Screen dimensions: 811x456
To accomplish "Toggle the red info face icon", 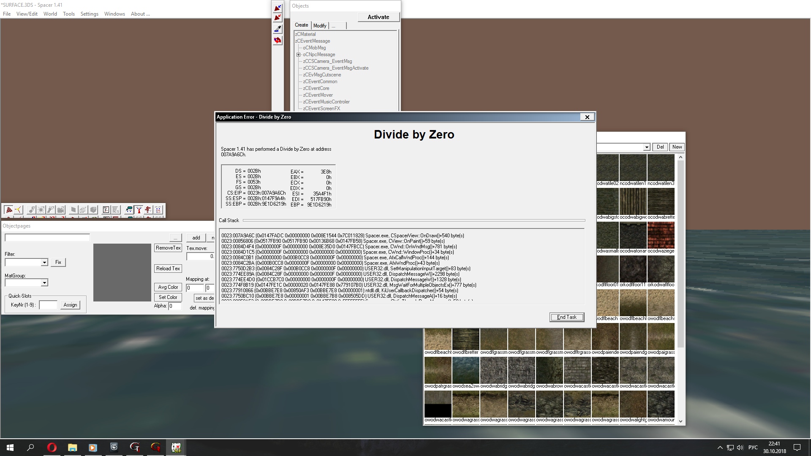I will (x=139, y=209).
